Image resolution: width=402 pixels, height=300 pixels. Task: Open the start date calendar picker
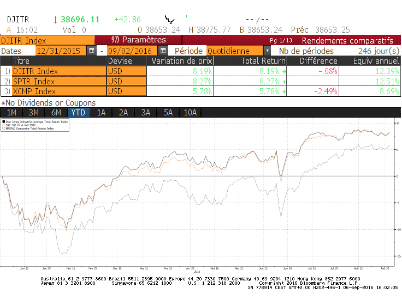click(92, 51)
